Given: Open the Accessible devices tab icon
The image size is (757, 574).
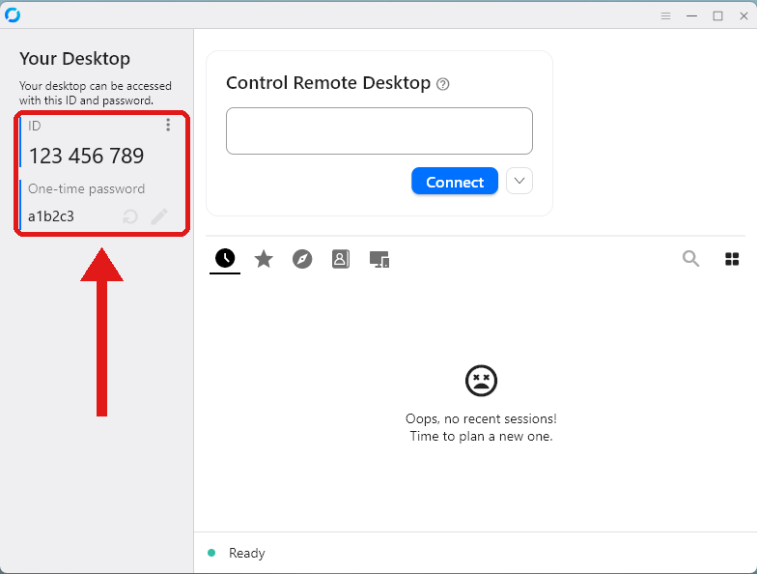Looking at the screenshot, I should pyautogui.click(x=379, y=259).
